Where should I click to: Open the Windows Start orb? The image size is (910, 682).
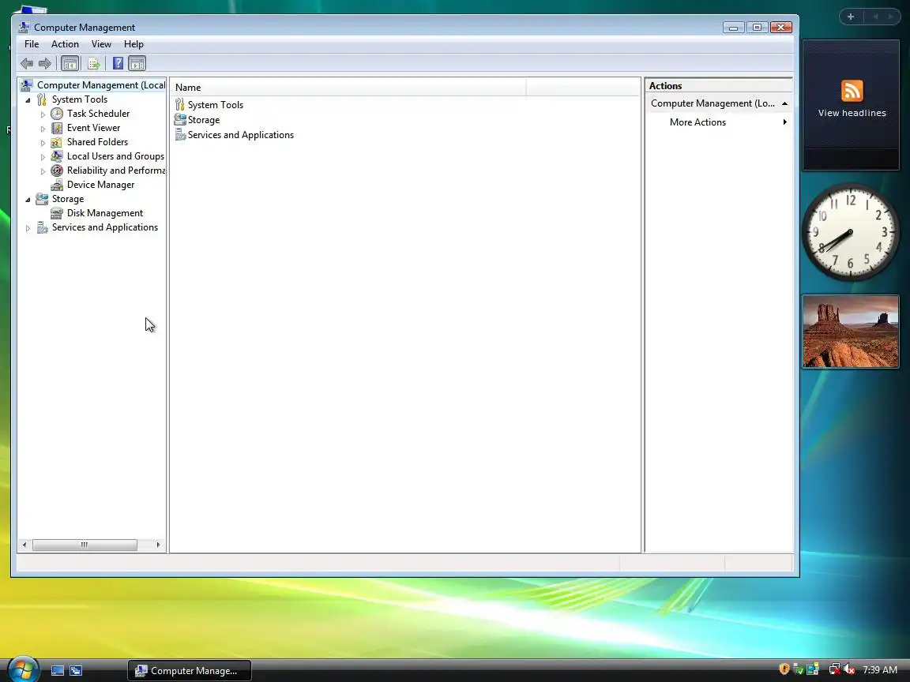coord(23,669)
